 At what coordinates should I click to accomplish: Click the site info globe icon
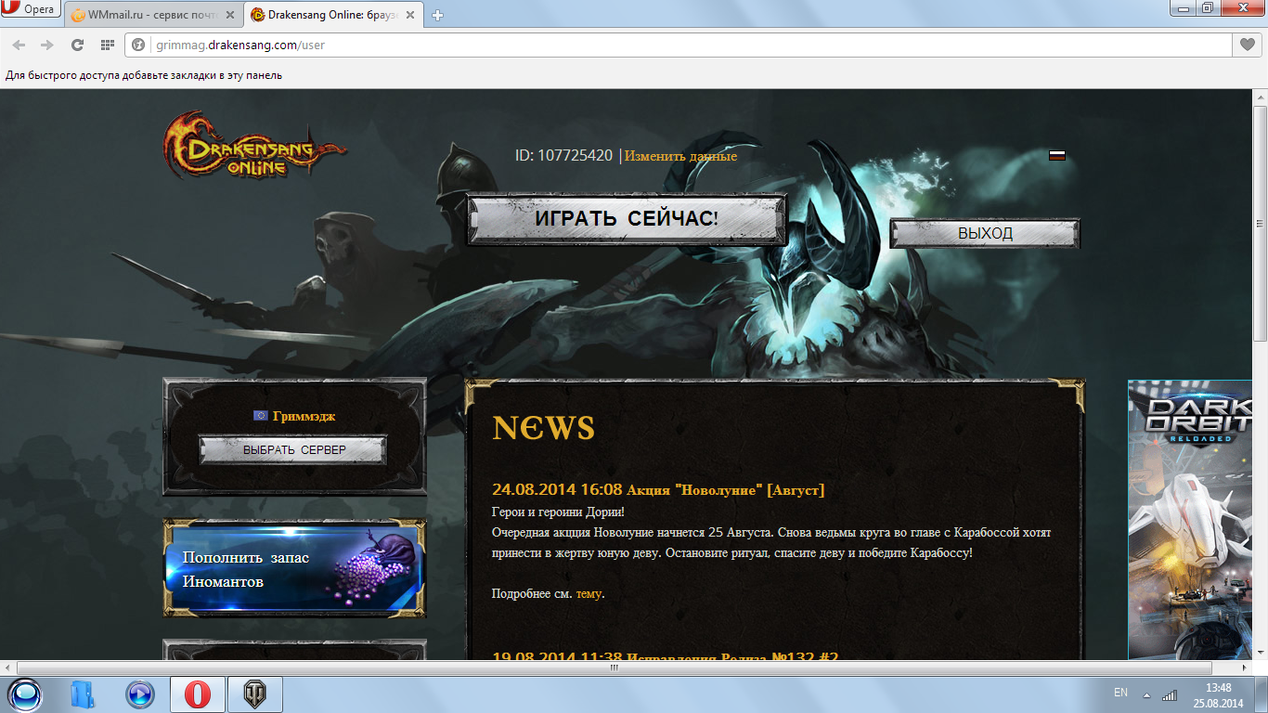click(x=138, y=45)
